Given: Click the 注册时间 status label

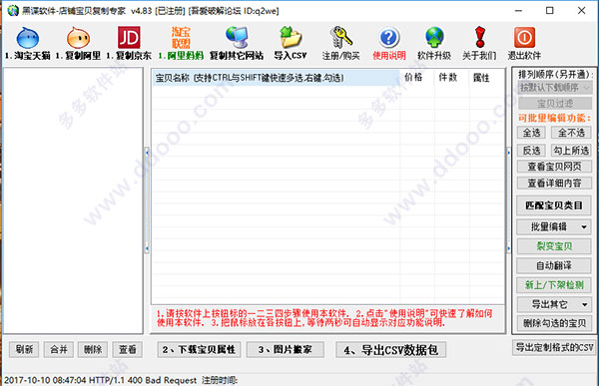Looking at the screenshot, I should click(x=220, y=380).
